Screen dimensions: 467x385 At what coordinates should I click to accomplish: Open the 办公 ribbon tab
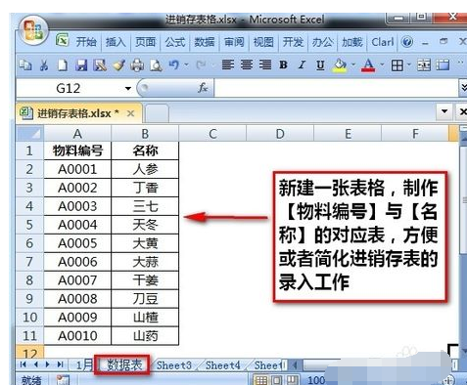click(x=322, y=42)
